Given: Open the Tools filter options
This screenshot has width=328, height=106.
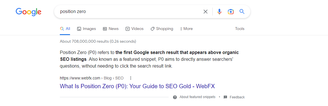Looking at the screenshot, I should coord(240,29).
